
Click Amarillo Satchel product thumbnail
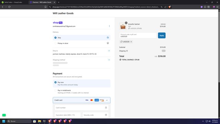(123, 26)
